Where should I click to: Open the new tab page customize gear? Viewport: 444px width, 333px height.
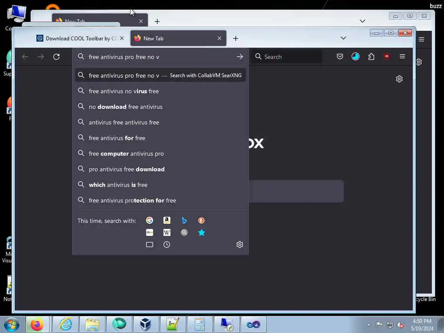coord(399,79)
